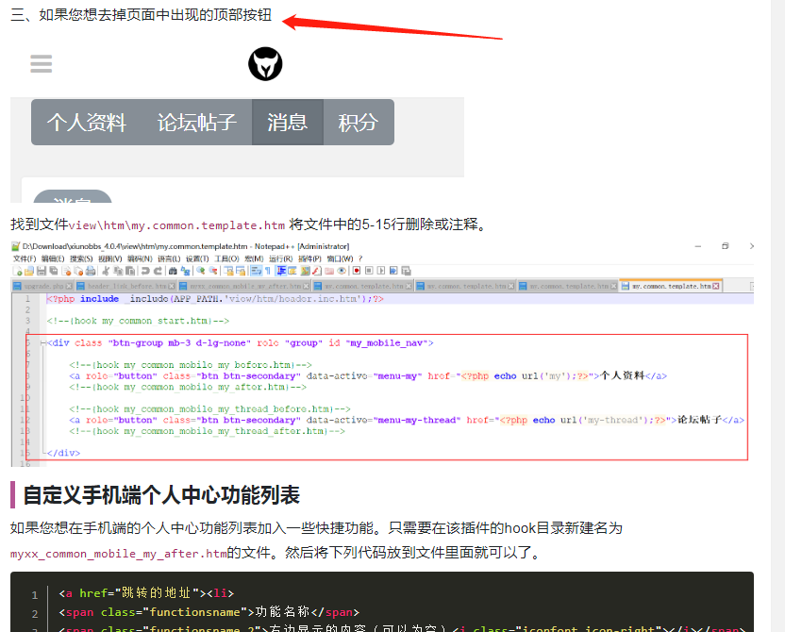Close the upgrade.php editor tab

point(69,286)
